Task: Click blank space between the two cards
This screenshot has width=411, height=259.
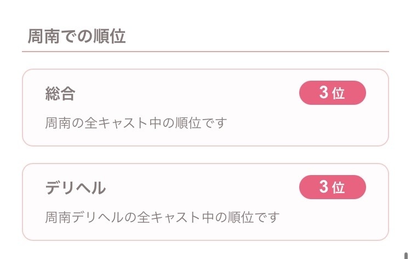Action: (x=206, y=155)
